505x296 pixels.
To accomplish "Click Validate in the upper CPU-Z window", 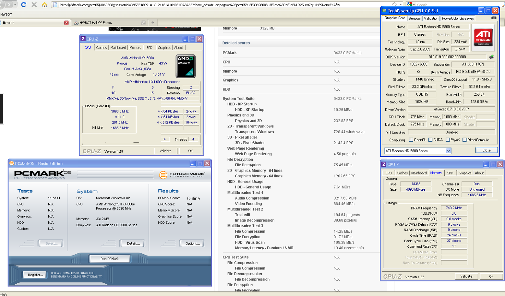I will (x=166, y=151).
